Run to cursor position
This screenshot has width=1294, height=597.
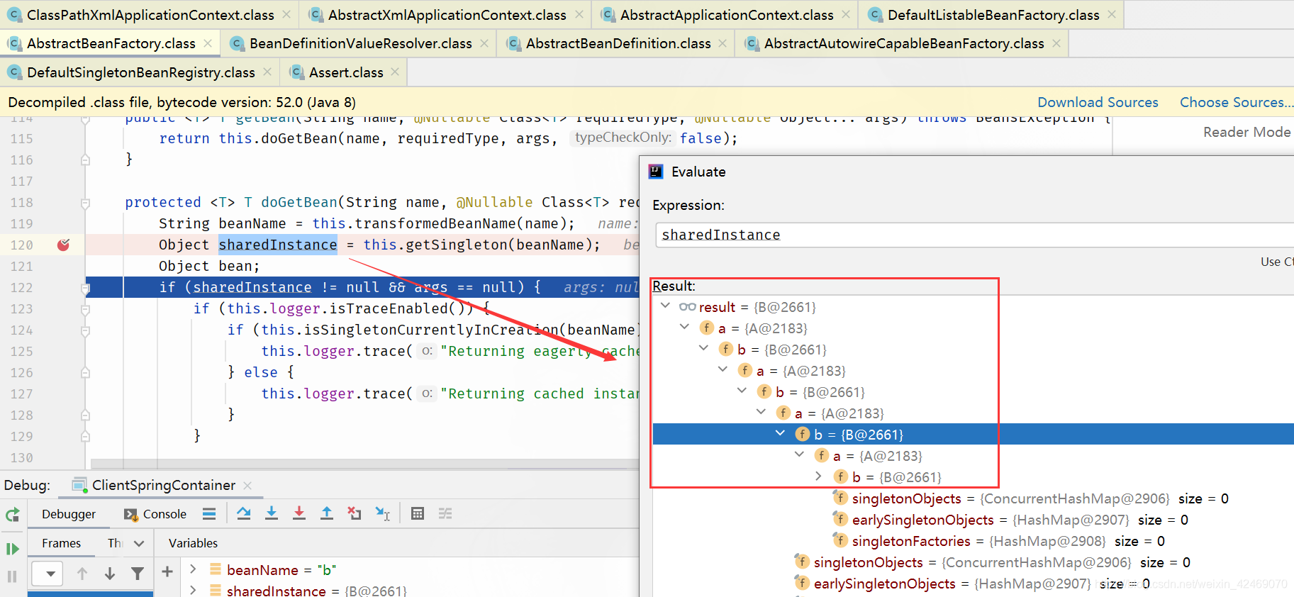(383, 514)
